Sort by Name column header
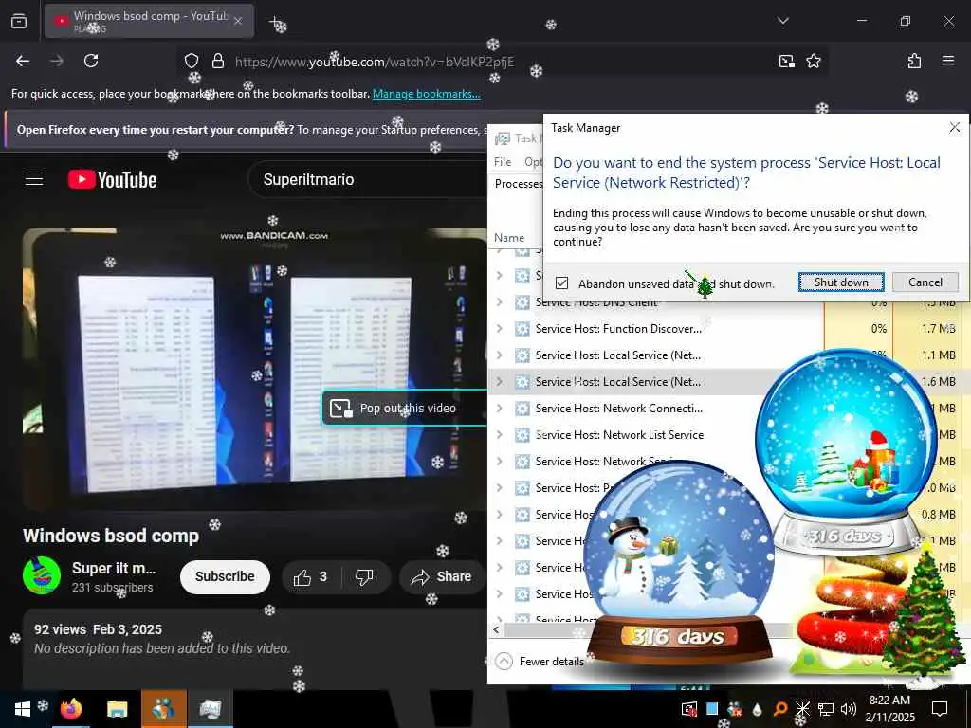Image resolution: width=971 pixels, height=728 pixels. coord(509,238)
